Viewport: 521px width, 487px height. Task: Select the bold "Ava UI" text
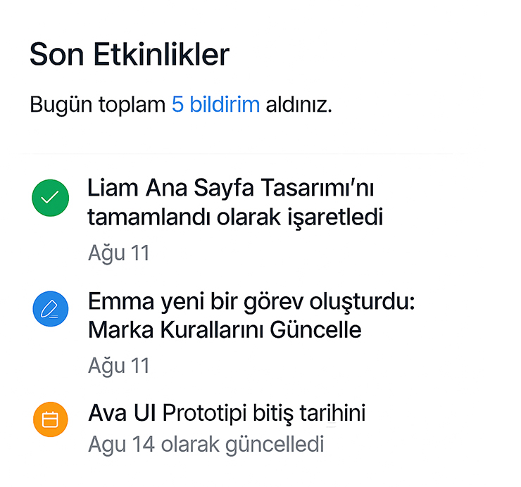pyautogui.click(x=122, y=413)
